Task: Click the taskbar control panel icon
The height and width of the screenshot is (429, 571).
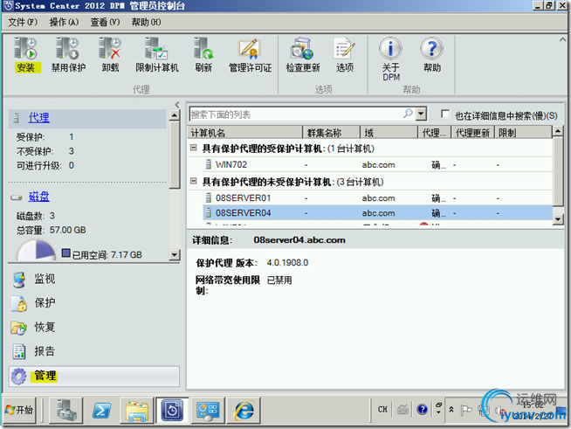Action: [208, 411]
